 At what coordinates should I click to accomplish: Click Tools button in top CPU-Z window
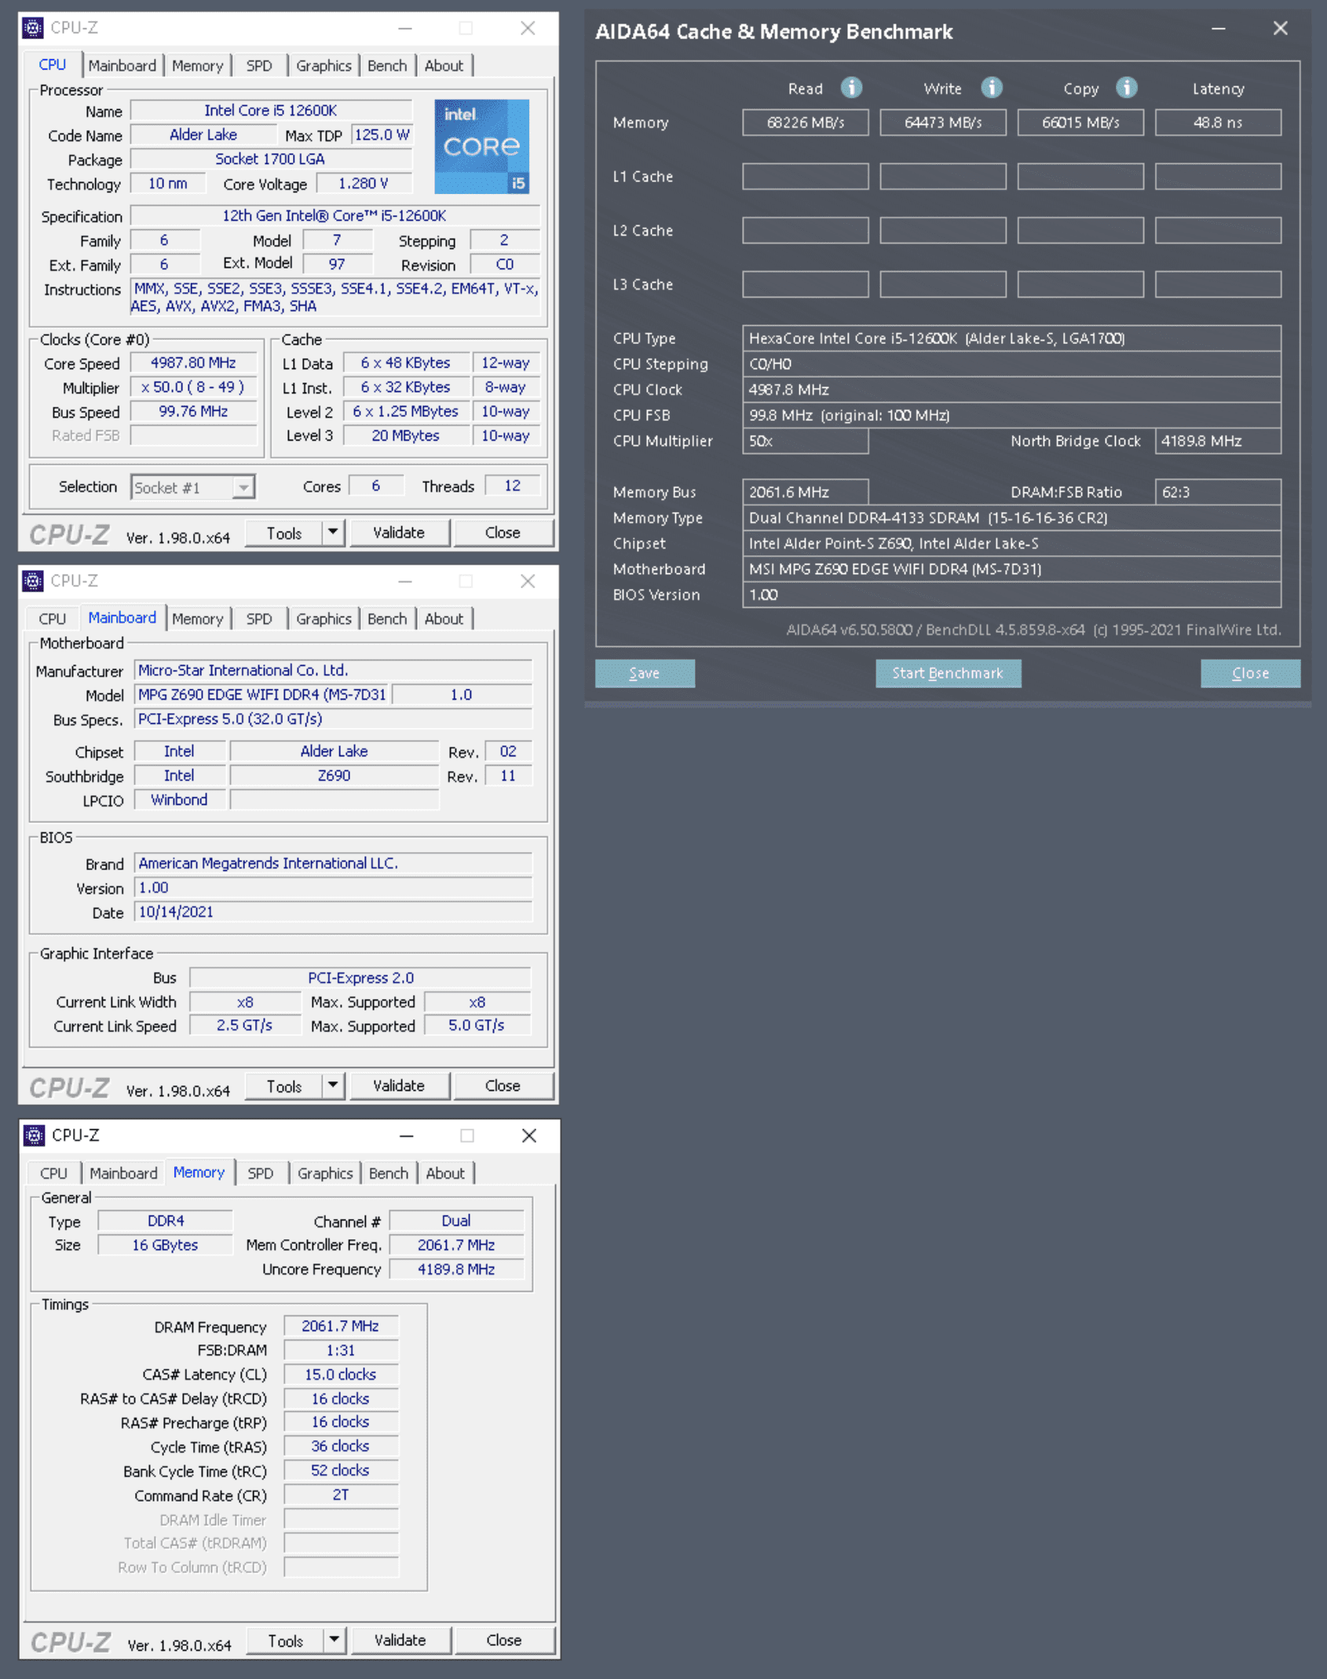284,532
